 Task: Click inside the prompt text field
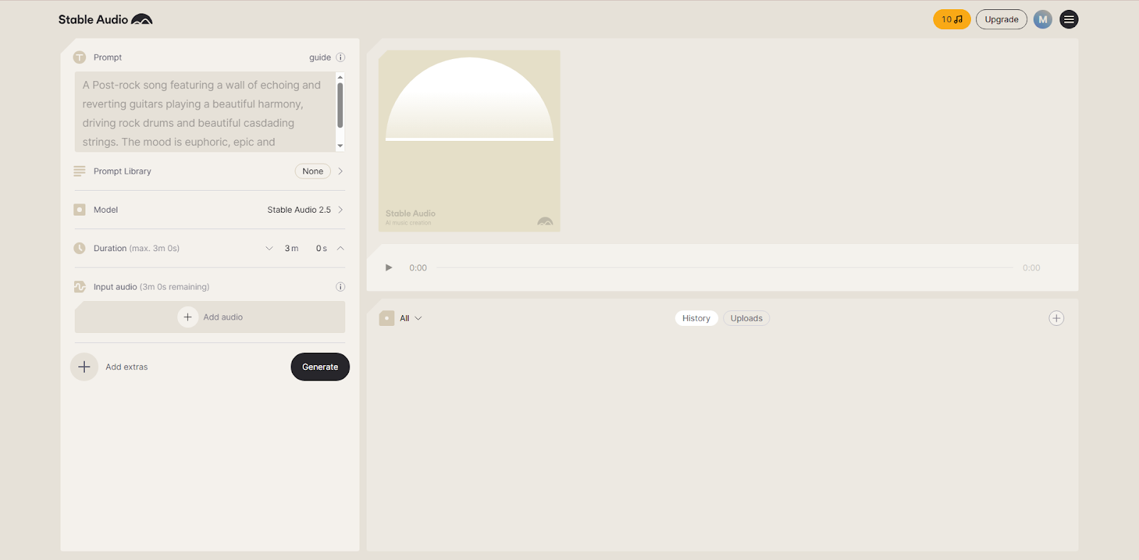203,112
